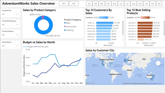Click the map zoom in plus icon

point(158,56)
